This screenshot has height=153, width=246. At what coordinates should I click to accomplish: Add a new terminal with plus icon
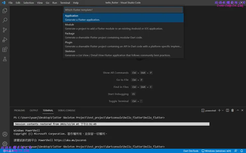tap(219, 110)
